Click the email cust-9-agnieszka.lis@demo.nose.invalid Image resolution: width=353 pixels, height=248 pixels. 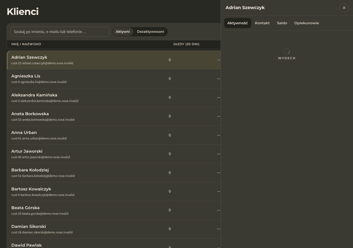39,82
